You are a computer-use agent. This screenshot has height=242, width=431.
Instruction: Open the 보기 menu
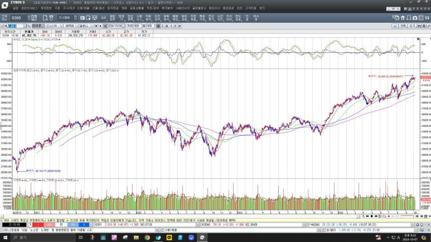pyautogui.click(x=262, y=8)
